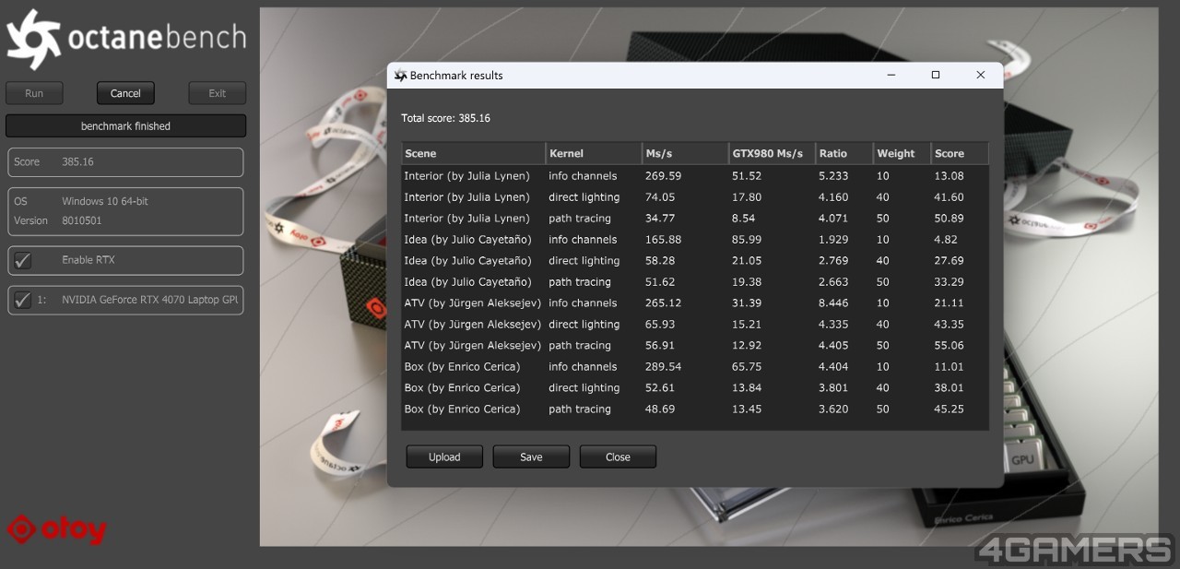The image size is (1180, 569).
Task: Select the Score 385.16 field
Action: tap(125, 161)
